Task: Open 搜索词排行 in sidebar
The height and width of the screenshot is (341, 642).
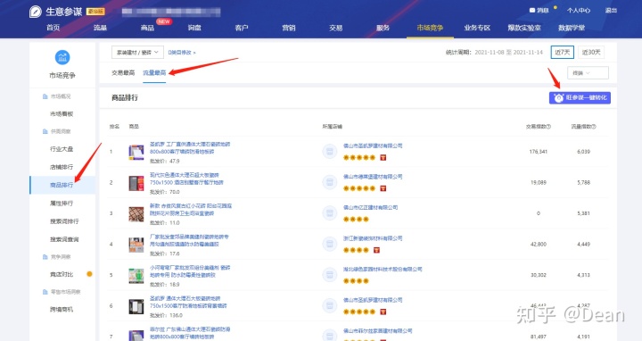Action: pos(64,221)
